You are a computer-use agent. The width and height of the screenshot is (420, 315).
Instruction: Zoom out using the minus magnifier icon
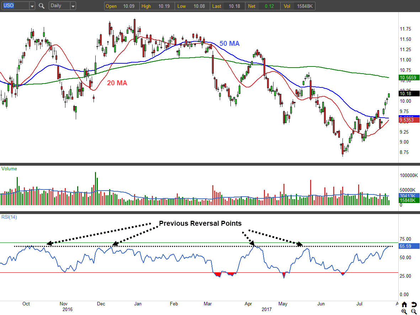click(x=414, y=311)
